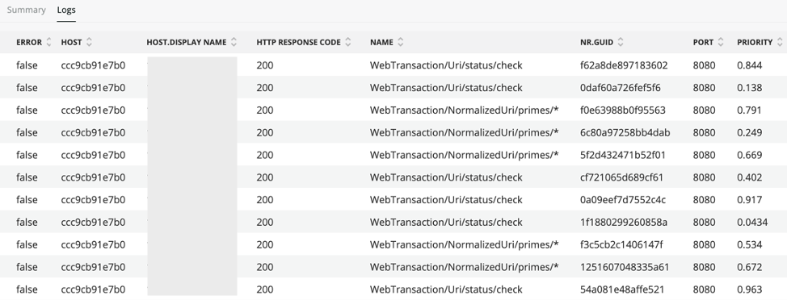Click port 8080 in the 0.402 row
The height and width of the screenshot is (300, 787).
(x=704, y=177)
